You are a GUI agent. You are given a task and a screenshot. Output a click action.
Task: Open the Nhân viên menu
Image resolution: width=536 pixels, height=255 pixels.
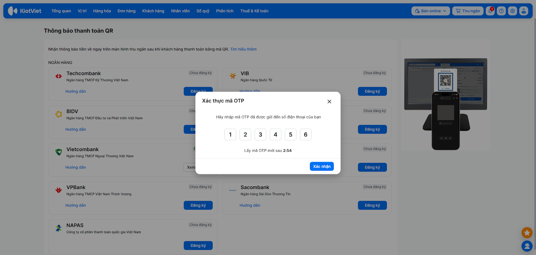[180, 11]
